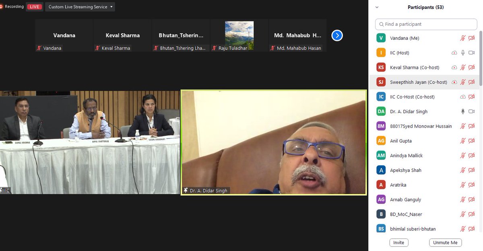Image resolution: width=483 pixels, height=251 pixels.
Task: Click Keval Sharma's muted microphone icon
Action: coord(463,68)
